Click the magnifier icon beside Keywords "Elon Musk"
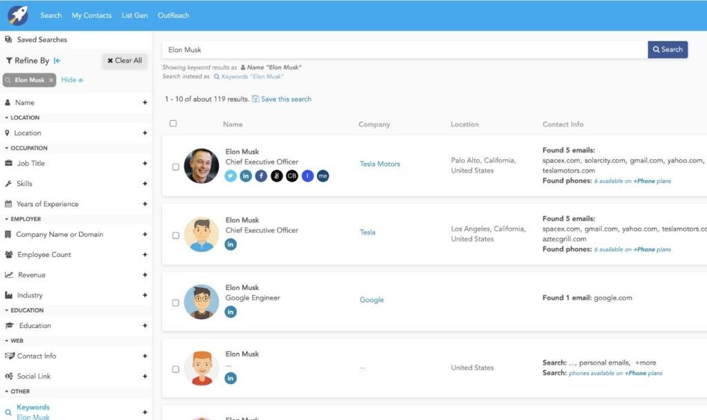The height and width of the screenshot is (420, 707). click(217, 77)
